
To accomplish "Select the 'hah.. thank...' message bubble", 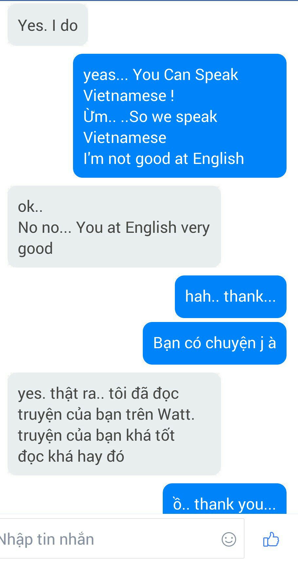I will point(231,296).
